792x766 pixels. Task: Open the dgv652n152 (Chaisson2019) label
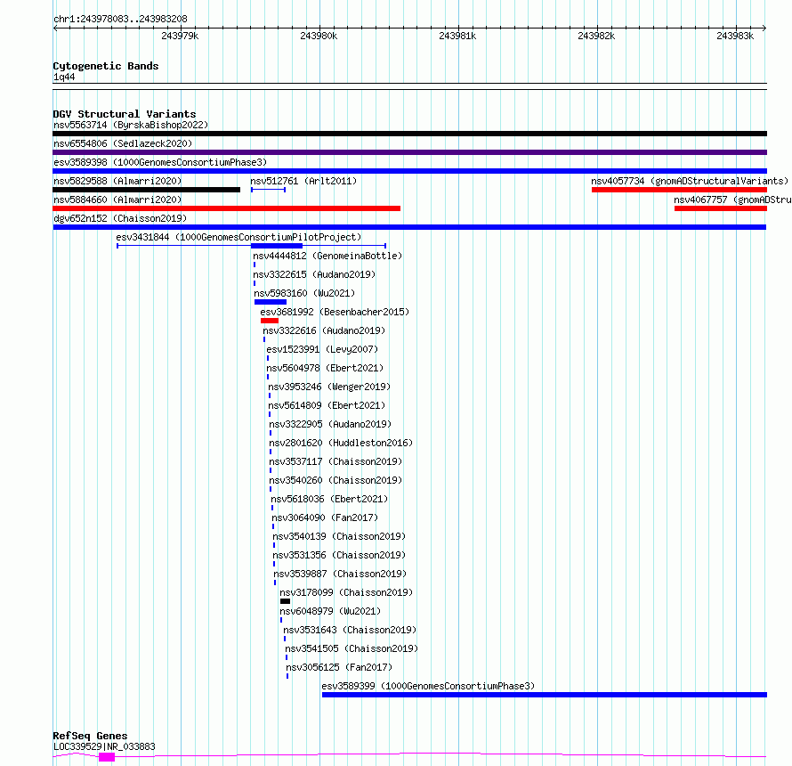[x=120, y=218]
